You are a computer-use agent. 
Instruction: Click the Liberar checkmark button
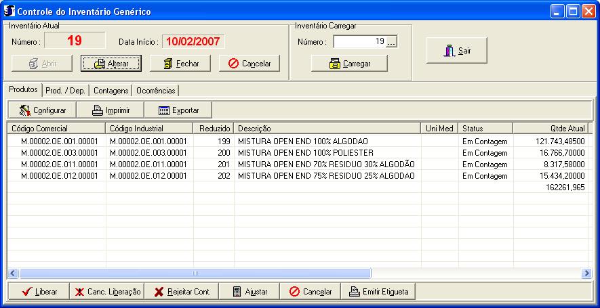pos(39,292)
